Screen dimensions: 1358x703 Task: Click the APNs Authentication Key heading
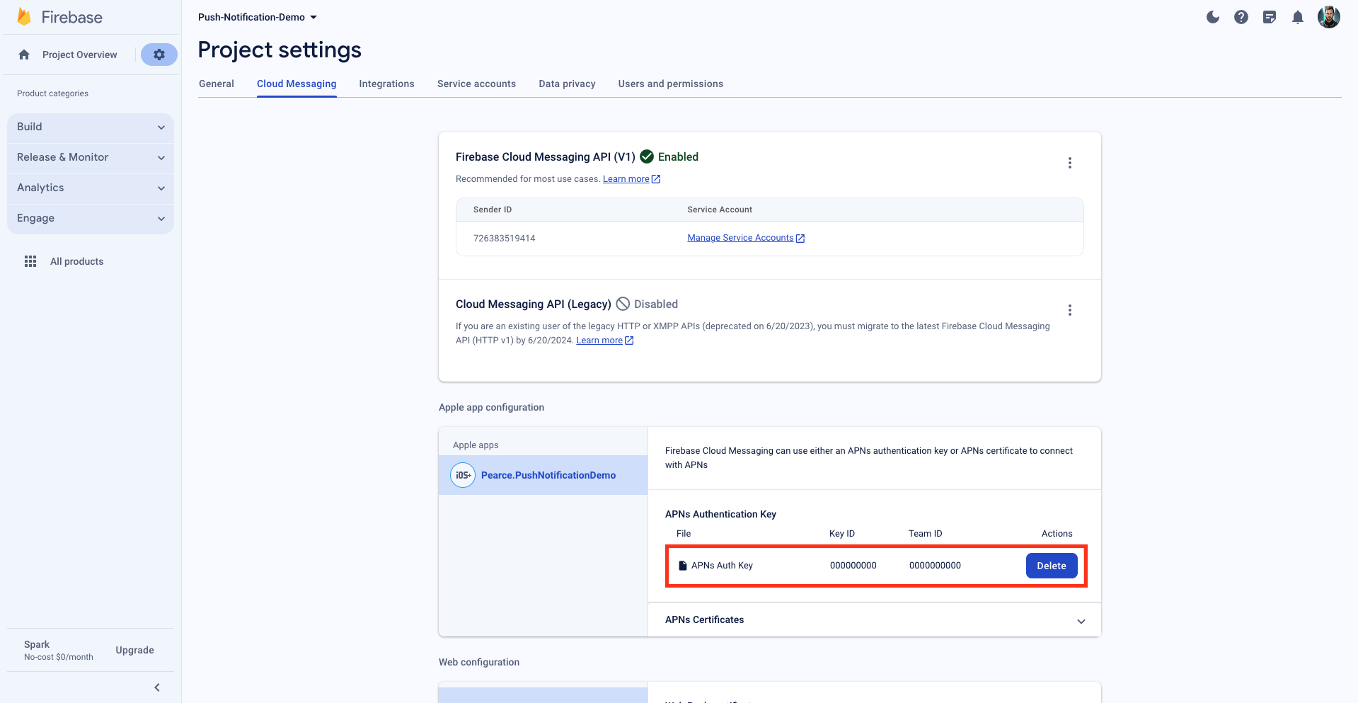(720, 514)
